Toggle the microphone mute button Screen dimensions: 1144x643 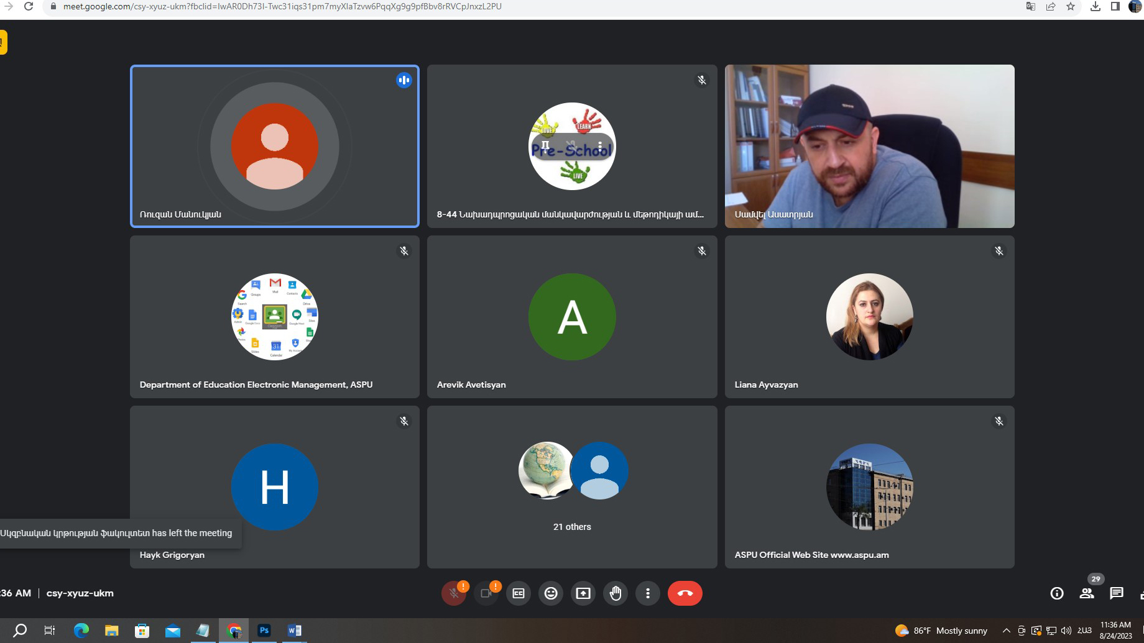pyautogui.click(x=454, y=593)
